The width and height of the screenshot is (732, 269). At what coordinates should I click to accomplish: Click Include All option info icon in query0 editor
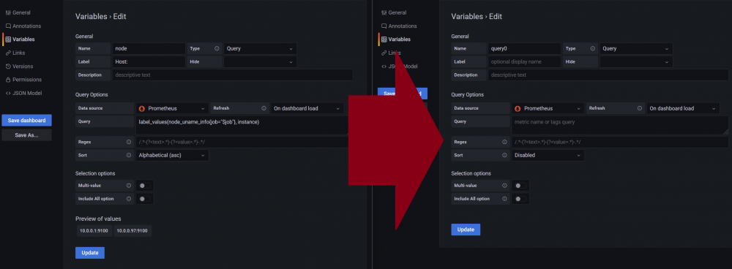click(504, 199)
